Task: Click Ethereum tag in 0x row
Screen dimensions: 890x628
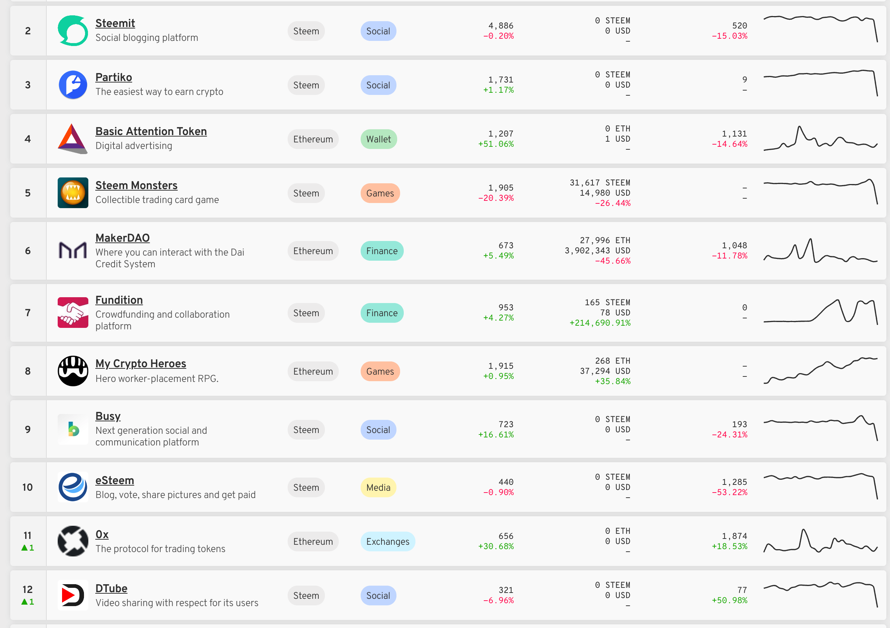Action: click(313, 541)
